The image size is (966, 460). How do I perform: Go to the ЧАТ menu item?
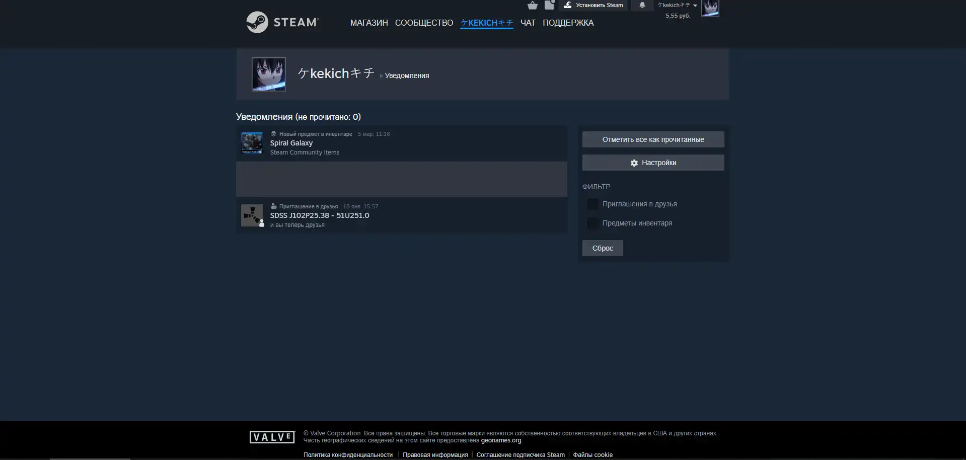[528, 23]
